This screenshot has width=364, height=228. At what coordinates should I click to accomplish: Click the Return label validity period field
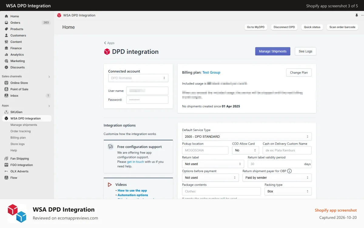280,164
